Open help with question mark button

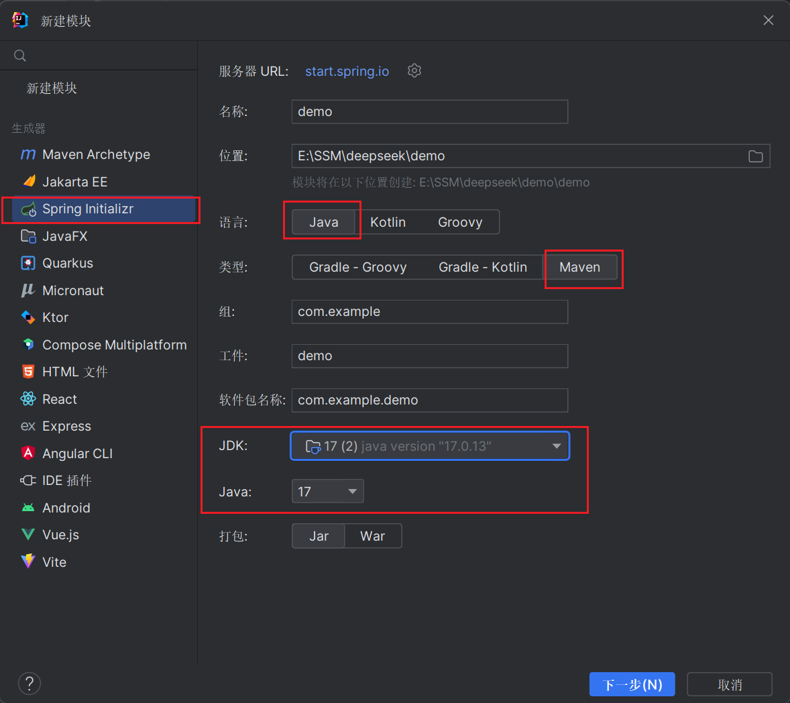[x=30, y=684]
